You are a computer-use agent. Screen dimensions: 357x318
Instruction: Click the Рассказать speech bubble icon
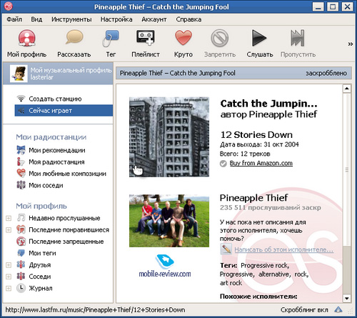[x=74, y=38]
